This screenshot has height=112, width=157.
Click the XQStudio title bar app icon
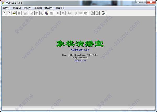pos(3,3)
